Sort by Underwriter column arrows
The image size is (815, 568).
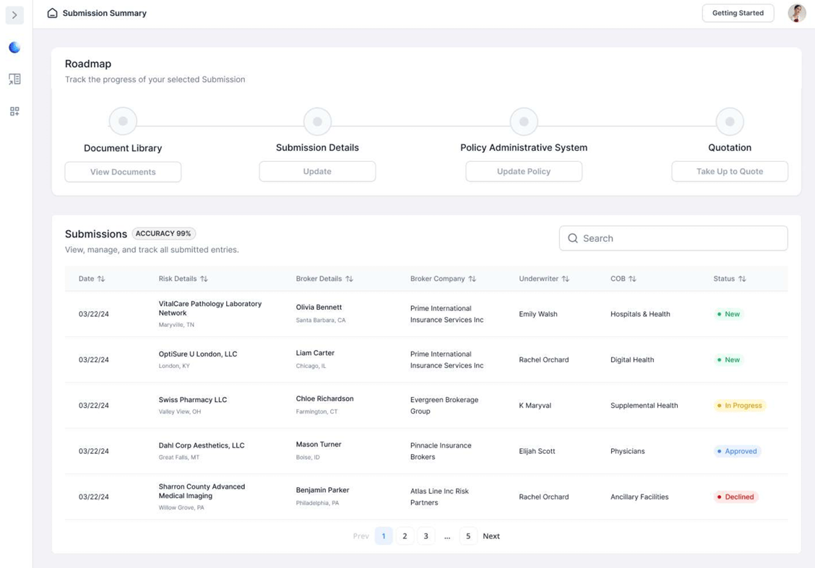[566, 279]
